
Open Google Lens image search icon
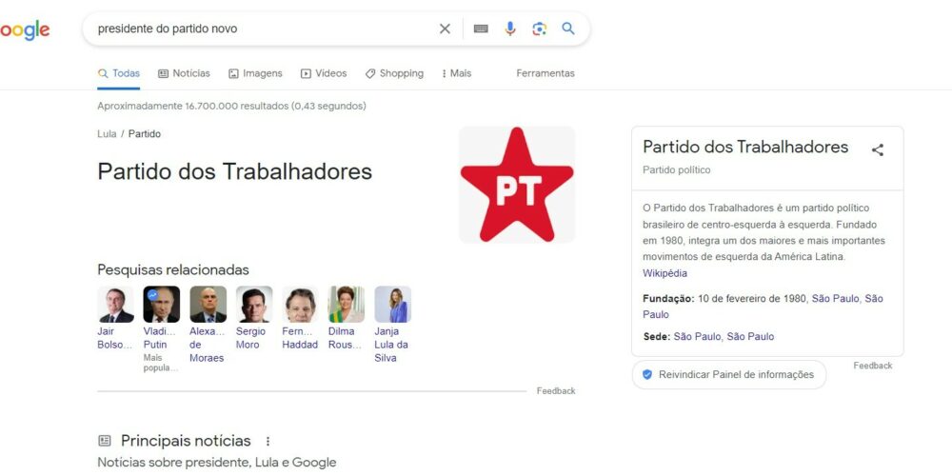tap(539, 29)
